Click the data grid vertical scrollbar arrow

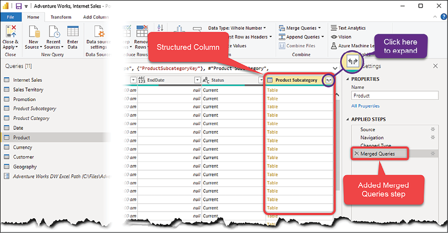click(337, 95)
